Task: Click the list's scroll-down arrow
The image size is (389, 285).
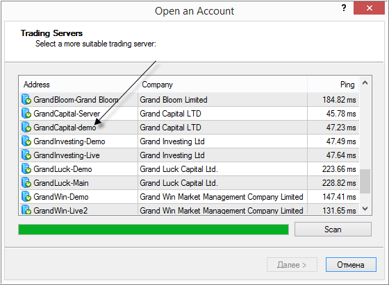Action: click(x=365, y=209)
